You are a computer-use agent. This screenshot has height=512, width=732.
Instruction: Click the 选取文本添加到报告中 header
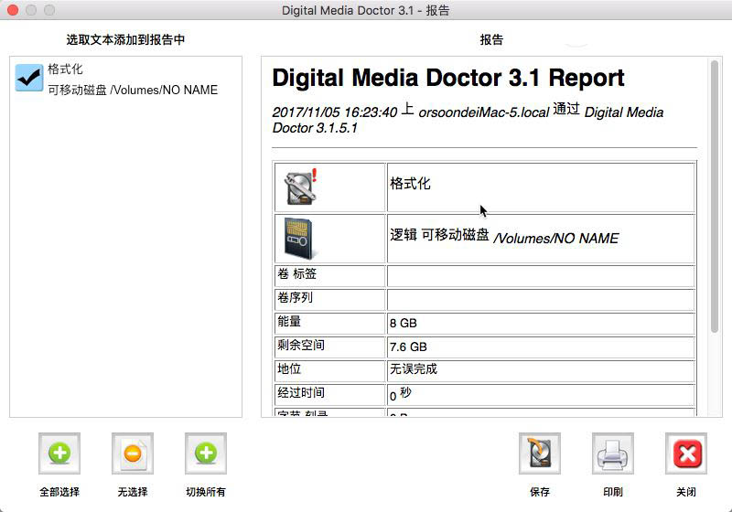coord(125,39)
